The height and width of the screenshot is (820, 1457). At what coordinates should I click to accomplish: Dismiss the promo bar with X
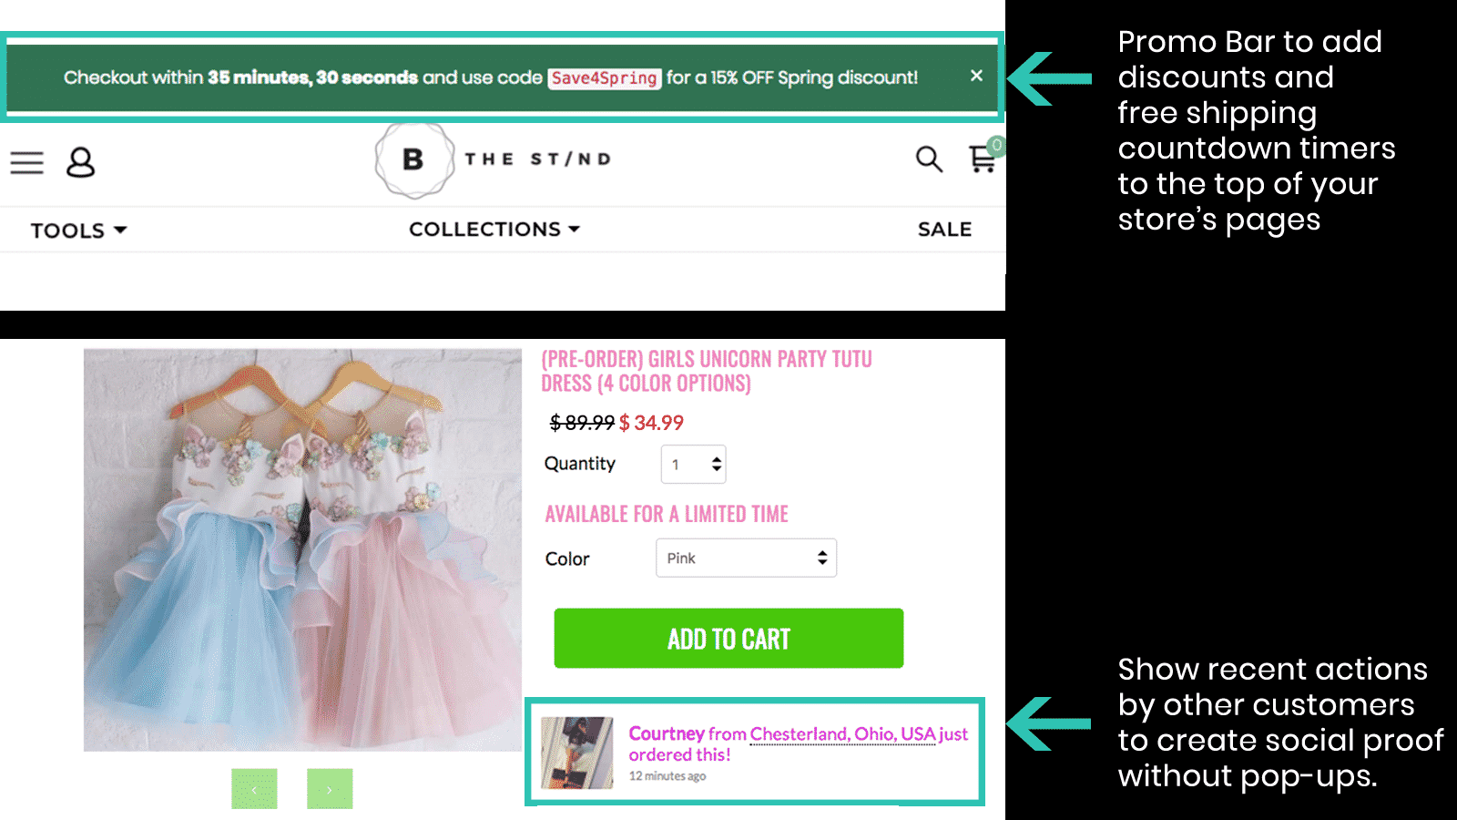click(x=976, y=76)
